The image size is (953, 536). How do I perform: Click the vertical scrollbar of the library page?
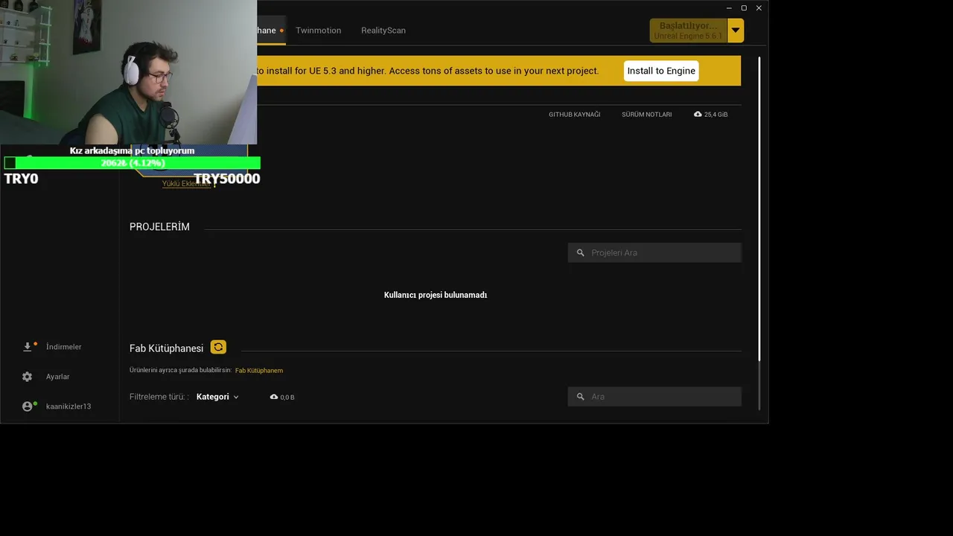pyautogui.click(x=759, y=208)
